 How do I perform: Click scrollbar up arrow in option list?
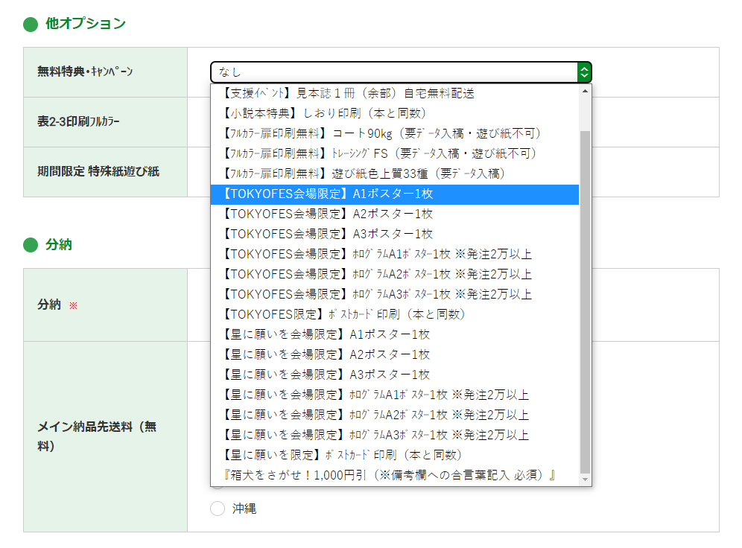point(585,91)
